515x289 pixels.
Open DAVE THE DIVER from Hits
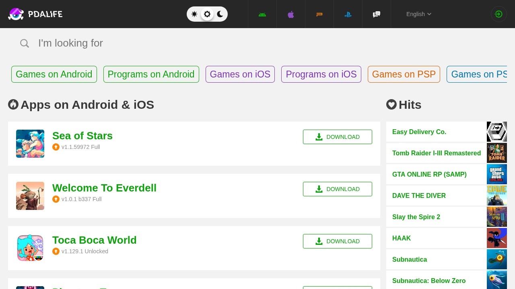coord(419,195)
